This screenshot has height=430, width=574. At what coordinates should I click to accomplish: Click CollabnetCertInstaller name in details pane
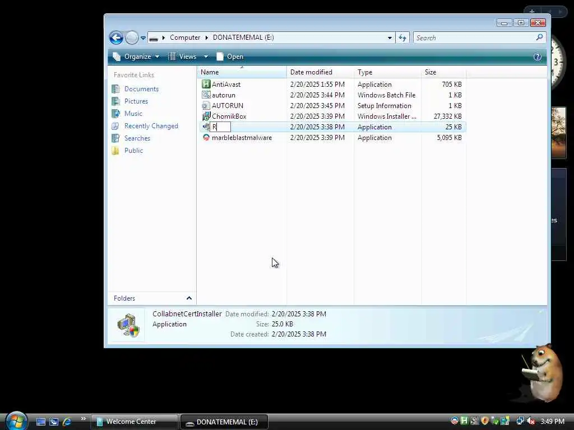point(187,314)
